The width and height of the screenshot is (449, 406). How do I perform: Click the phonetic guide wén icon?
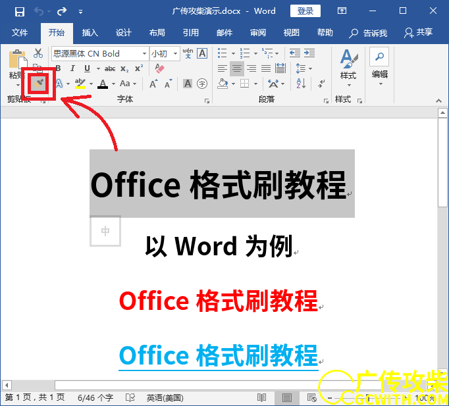188,53
